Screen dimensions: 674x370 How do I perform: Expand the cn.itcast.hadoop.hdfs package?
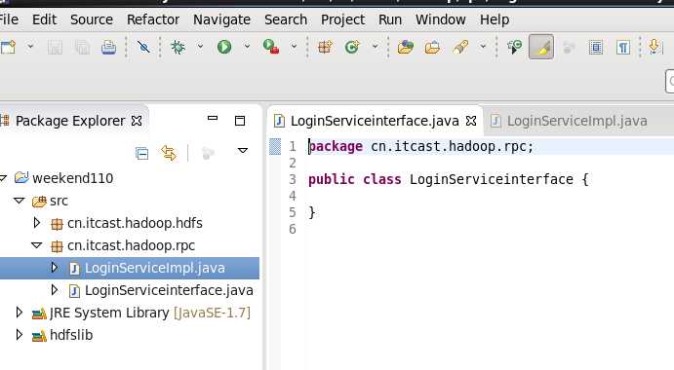(37, 223)
